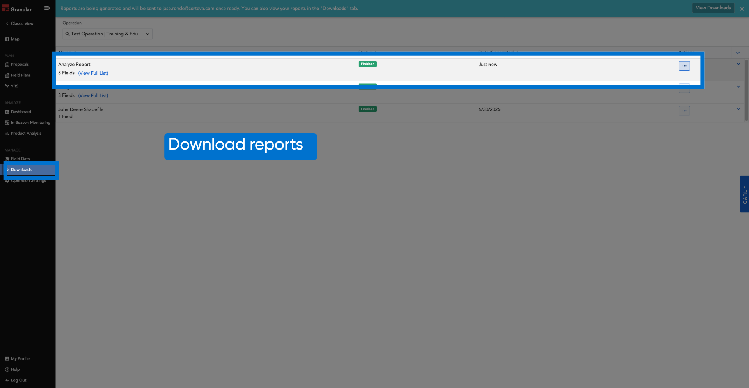Open Operation Settings
The height and width of the screenshot is (388, 749).
tap(27, 180)
